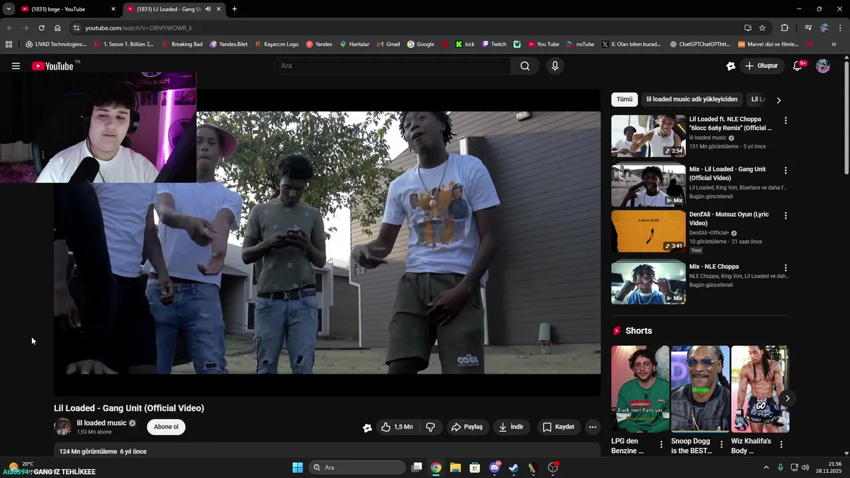This screenshot has width=850, height=478.
Task: Select 'lil loaded music adlı yükleyiciden' chip
Action: click(x=692, y=99)
